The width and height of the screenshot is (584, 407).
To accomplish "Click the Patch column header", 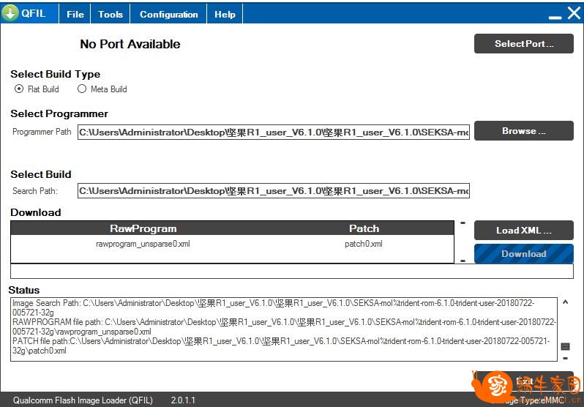I will click(364, 228).
